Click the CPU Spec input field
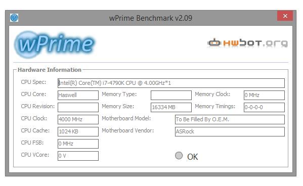 171,83
